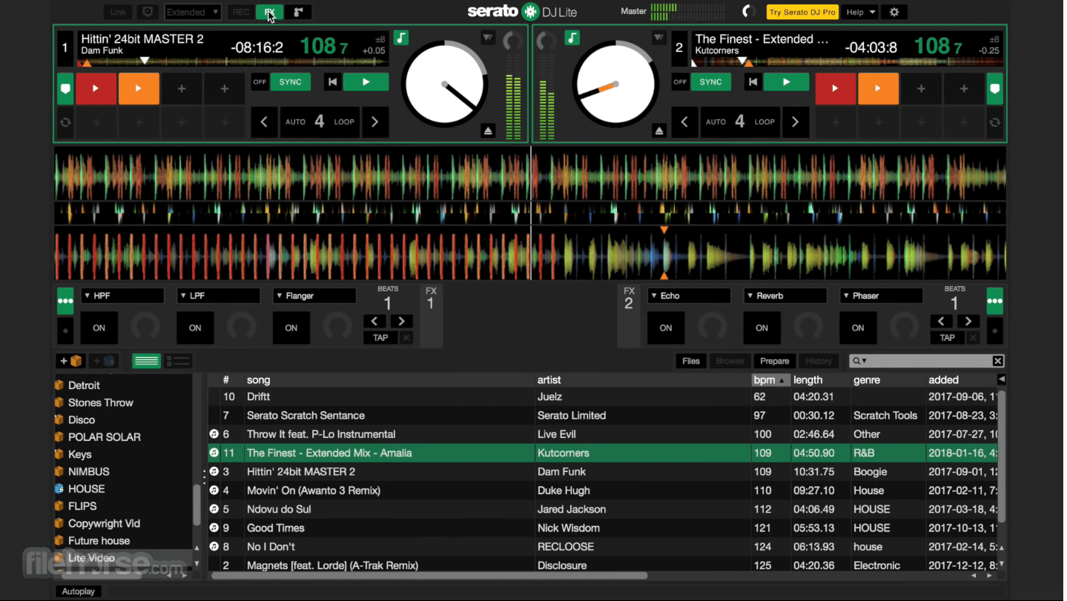The width and height of the screenshot is (1067, 601).
Task: Turn on Echo effect
Action: click(666, 328)
